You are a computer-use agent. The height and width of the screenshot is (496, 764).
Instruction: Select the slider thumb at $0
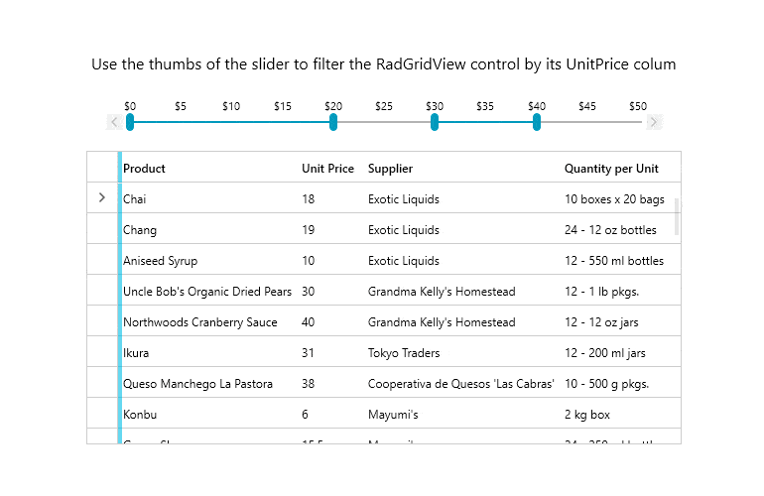[130, 122]
